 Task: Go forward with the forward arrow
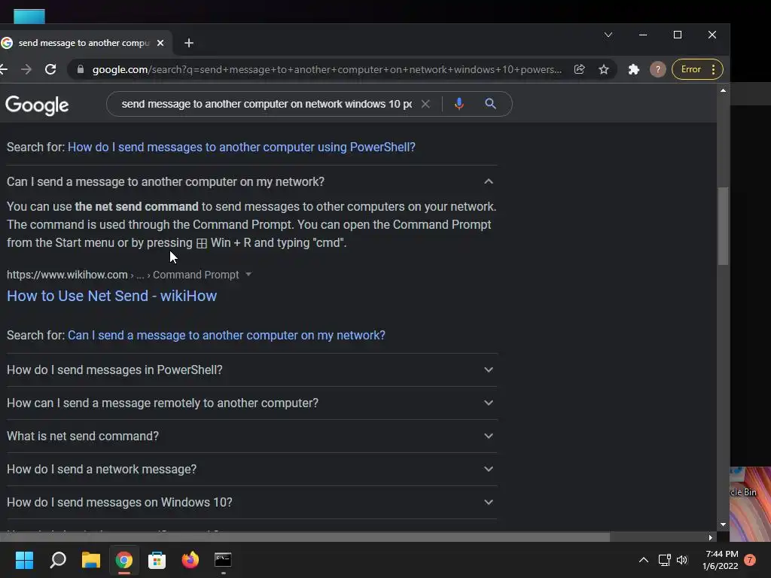(26, 69)
